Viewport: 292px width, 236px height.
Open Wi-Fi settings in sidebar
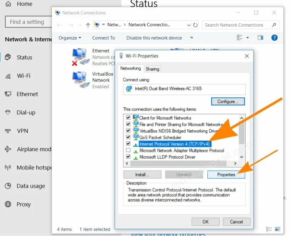[18, 76]
